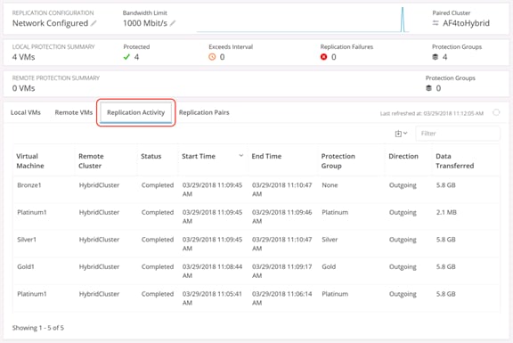Click the green Protected checkmark icon
The width and height of the screenshot is (513, 343).
click(126, 57)
